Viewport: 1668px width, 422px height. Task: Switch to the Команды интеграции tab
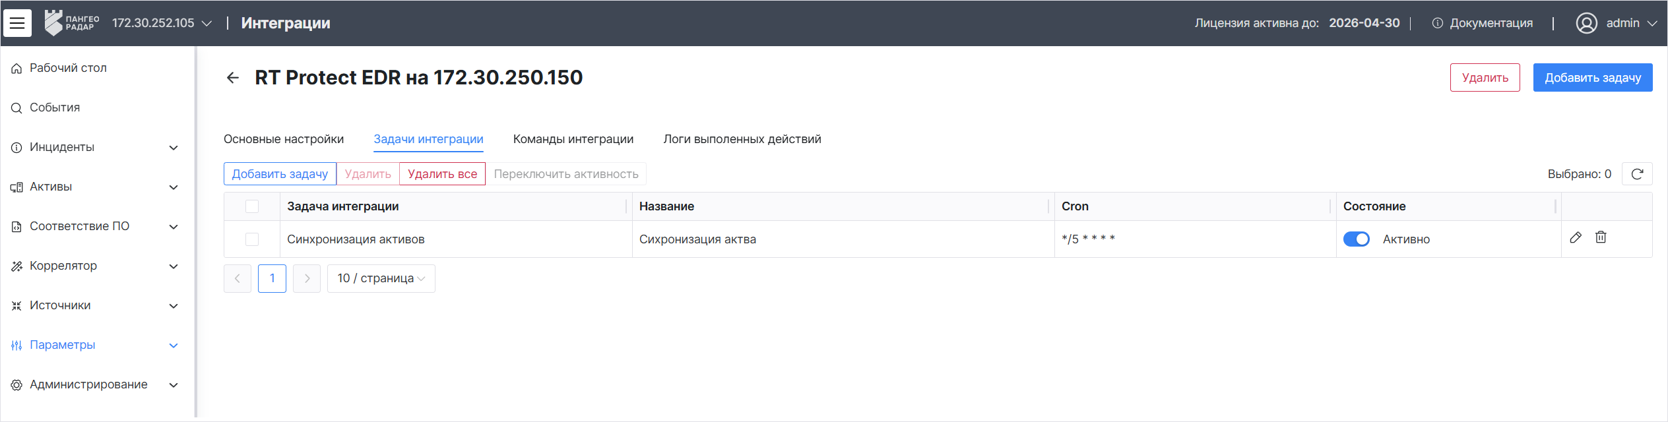(x=573, y=139)
